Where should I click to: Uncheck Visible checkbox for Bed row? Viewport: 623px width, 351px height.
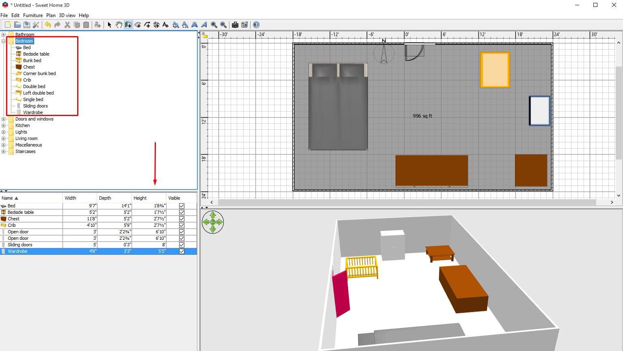[x=182, y=206]
